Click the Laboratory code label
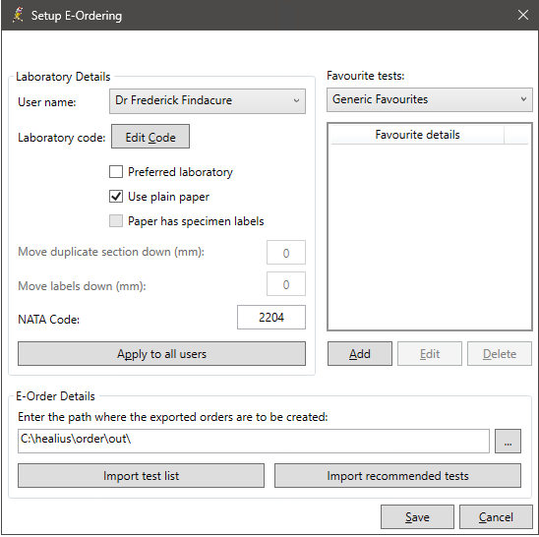Screen dimensions: 539x537 coord(62,138)
